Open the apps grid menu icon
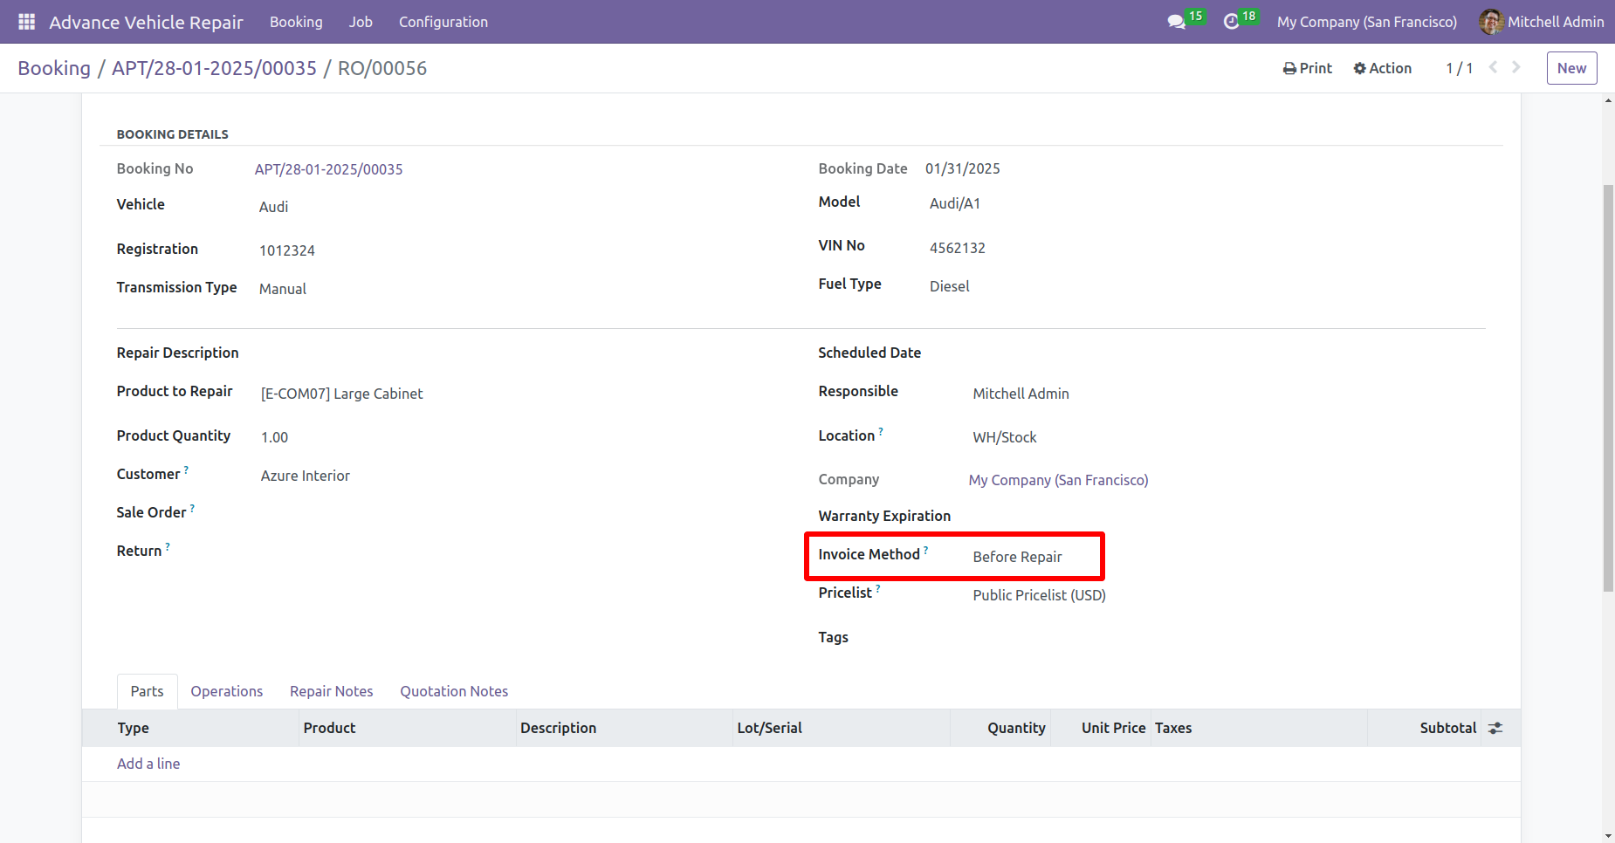This screenshot has height=843, width=1615. pyautogui.click(x=26, y=22)
